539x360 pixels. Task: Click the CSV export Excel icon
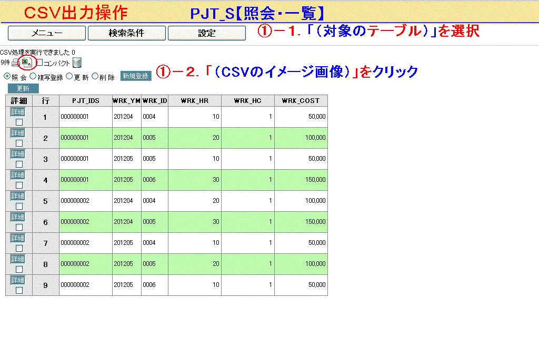tap(26, 63)
